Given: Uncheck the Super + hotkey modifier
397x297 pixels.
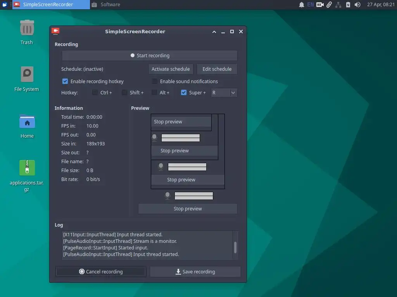Looking at the screenshot, I should click(x=184, y=92).
